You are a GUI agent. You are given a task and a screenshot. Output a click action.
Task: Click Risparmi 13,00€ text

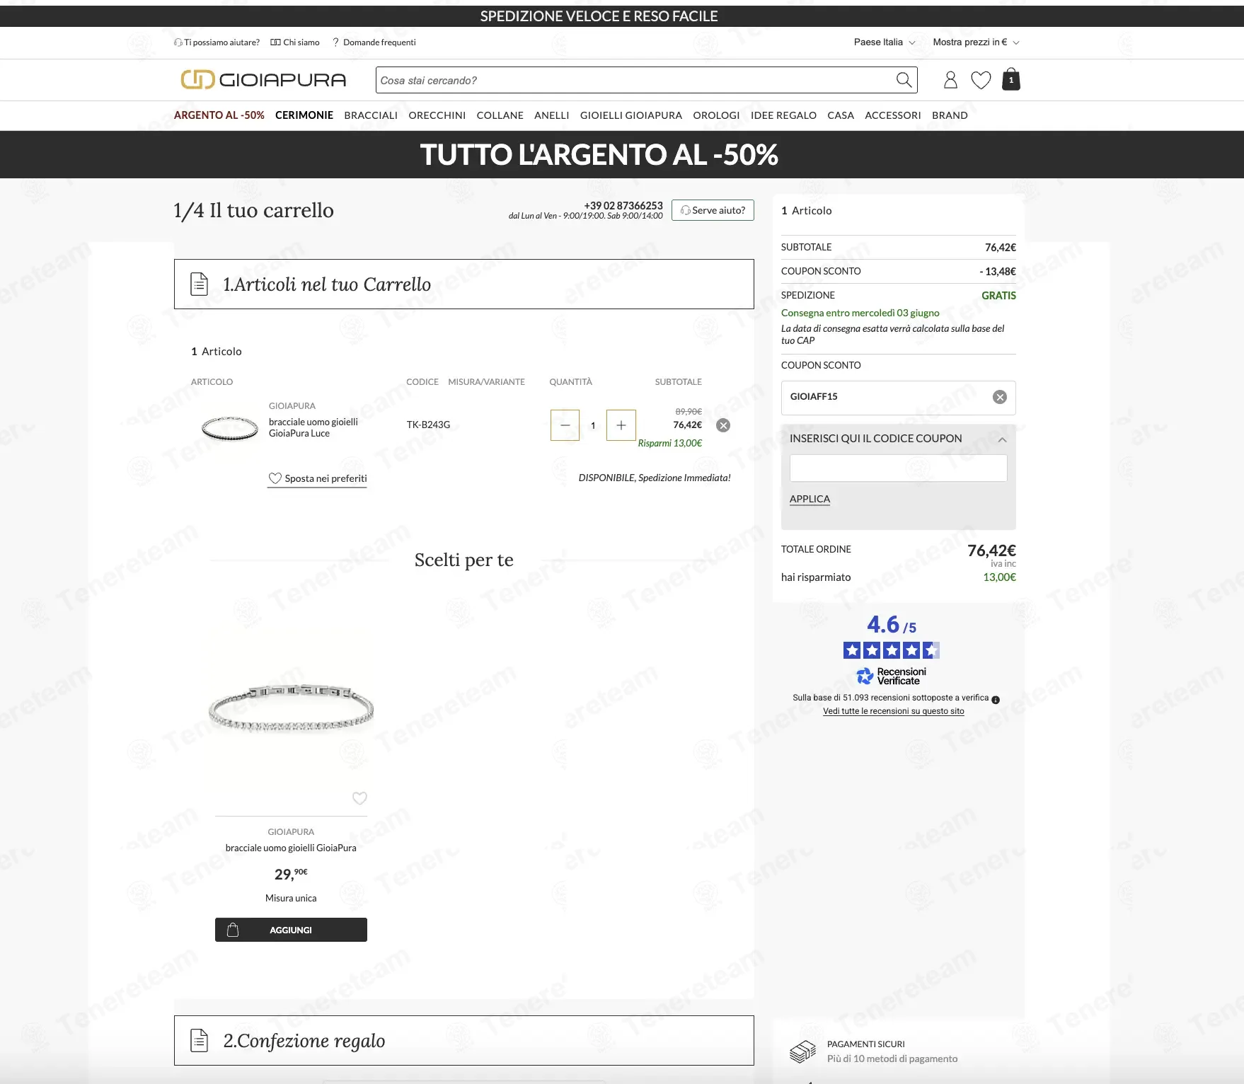[x=670, y=443]
